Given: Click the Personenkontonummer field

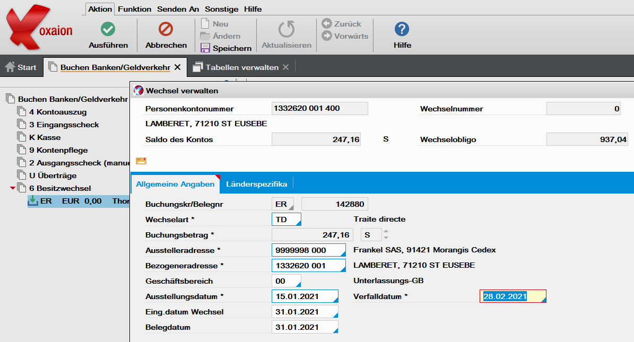Looking at the screenshot, I should pos(320,108).
